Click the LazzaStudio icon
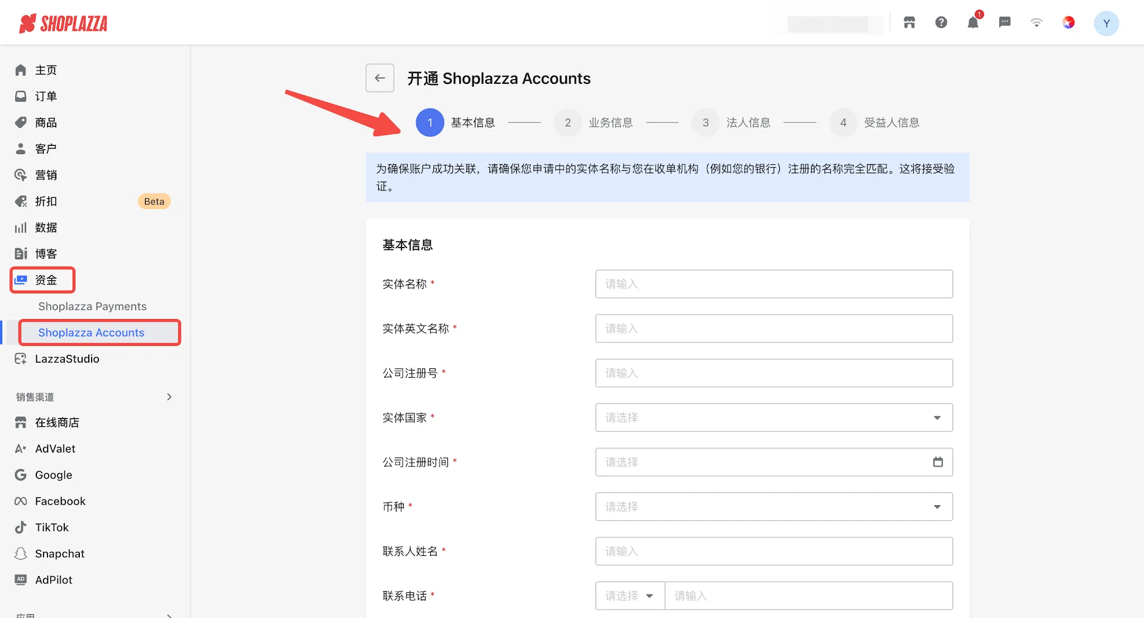Screen dimensions: 1144x618 21,359
